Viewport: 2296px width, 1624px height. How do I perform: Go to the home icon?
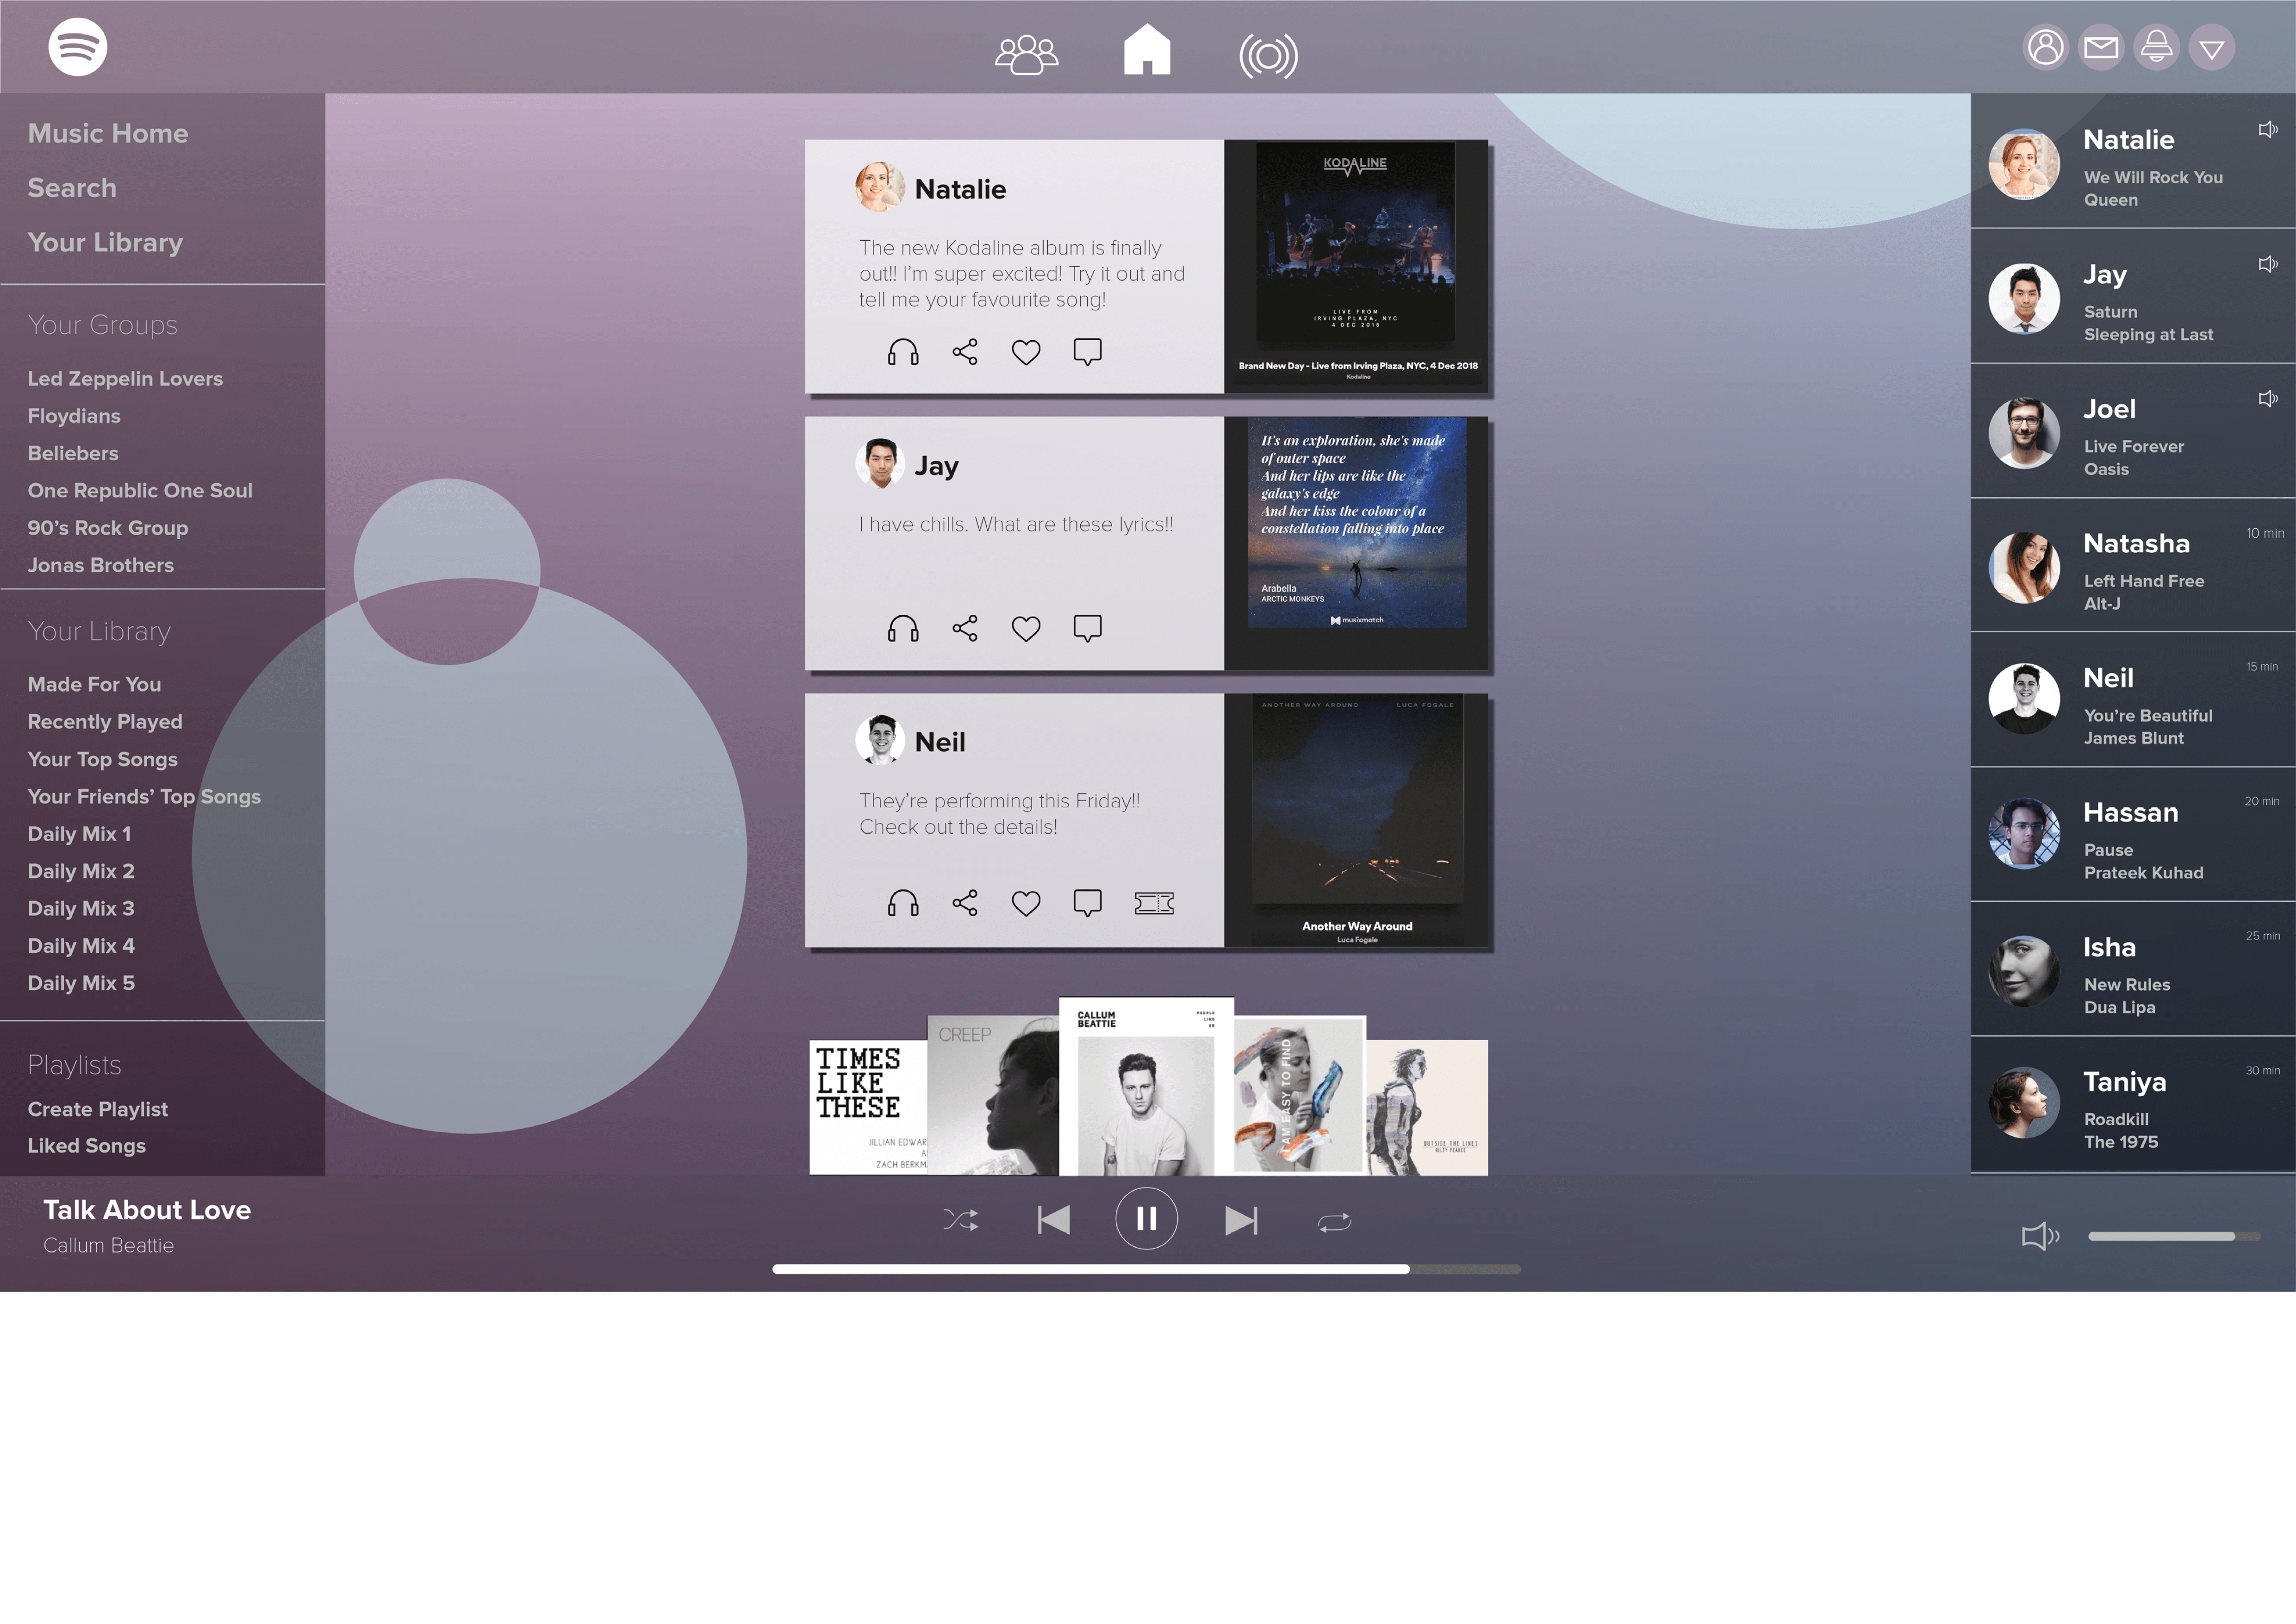[x=1146, y=50]
